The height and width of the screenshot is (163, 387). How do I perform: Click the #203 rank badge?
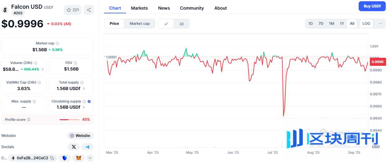18,13
